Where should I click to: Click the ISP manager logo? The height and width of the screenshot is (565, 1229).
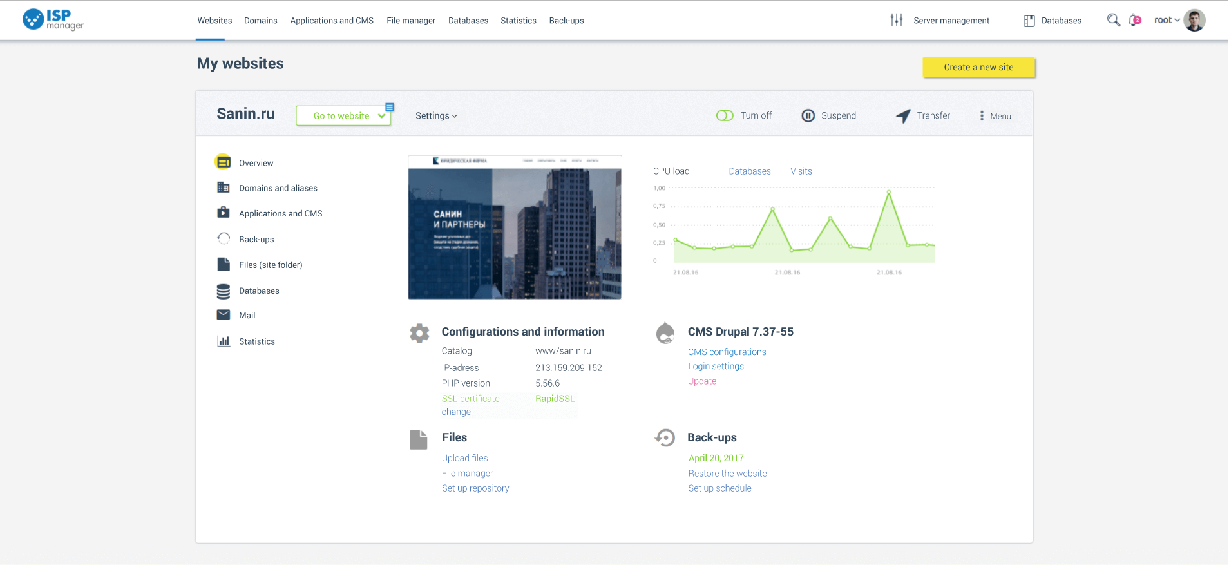click(53, 20)
